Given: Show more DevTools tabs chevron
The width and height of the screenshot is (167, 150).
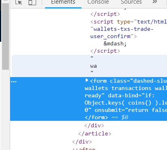Looking at the screenshot, I should [155, 2].
